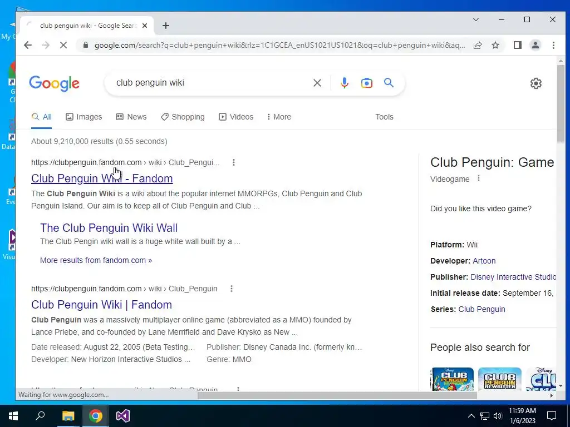Open volume control in system tray
Viewport: 570px width, 427px height.
tap(498, 416)
